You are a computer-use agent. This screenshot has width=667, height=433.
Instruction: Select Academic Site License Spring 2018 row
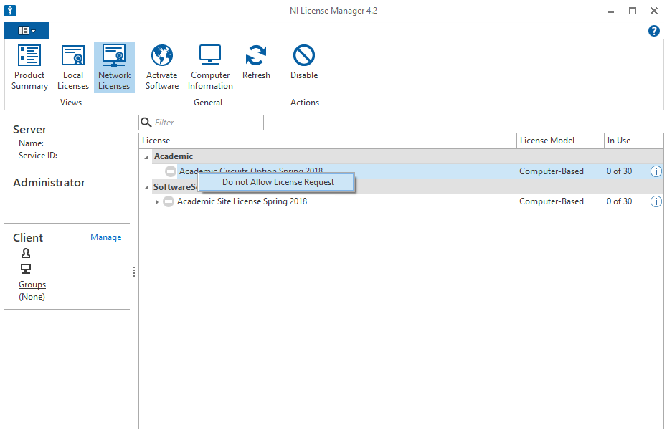pos(401,201)
